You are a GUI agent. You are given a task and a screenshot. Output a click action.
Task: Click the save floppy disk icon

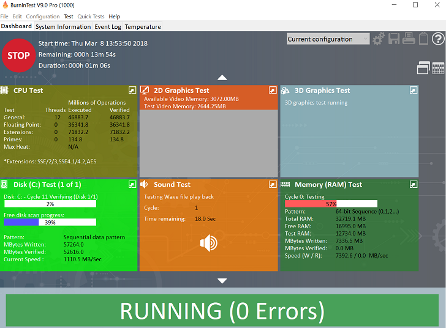tap(394, 39)
